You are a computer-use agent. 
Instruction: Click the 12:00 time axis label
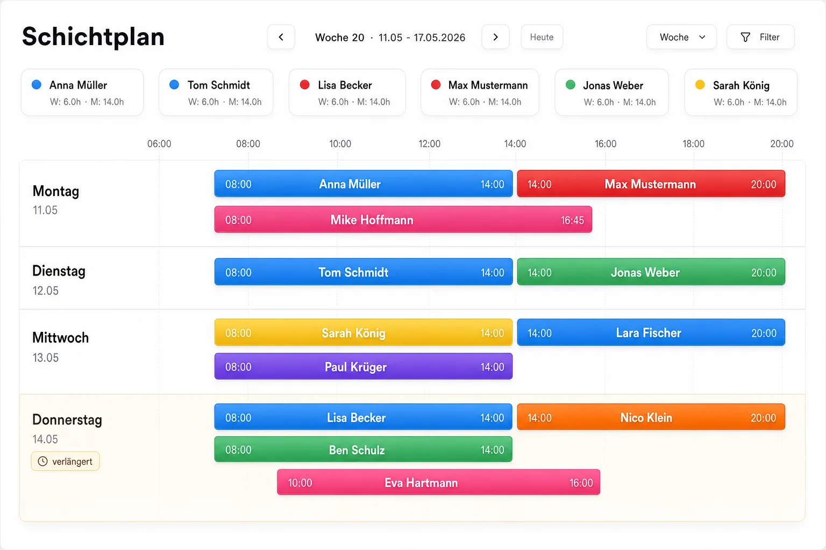coord(429,144)
